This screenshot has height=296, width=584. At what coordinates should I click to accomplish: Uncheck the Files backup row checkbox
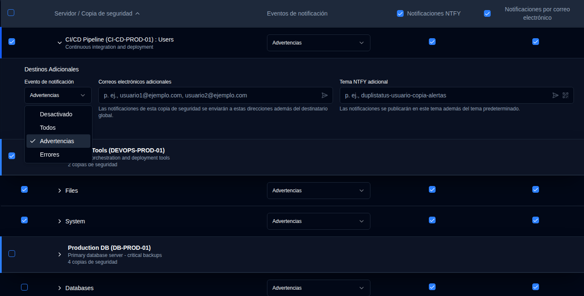coord(24,189)
